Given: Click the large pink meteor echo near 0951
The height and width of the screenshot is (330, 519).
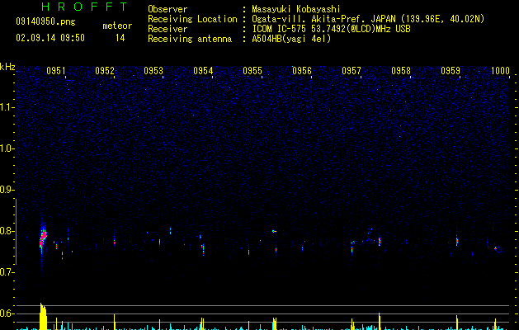Looking at the screenshot, I should (43, 238).
